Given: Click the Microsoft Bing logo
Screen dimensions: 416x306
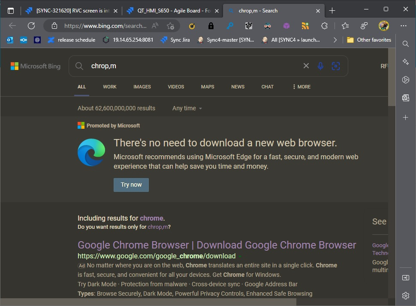Looking at the screenshot, I should [36, 66].
